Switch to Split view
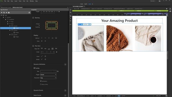Viewport: 172px width, 97px height. 86,4
